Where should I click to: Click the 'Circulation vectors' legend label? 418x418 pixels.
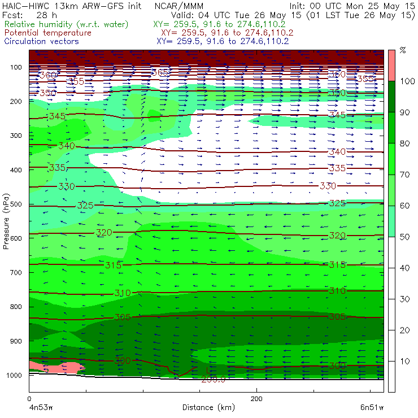(42, 41)
